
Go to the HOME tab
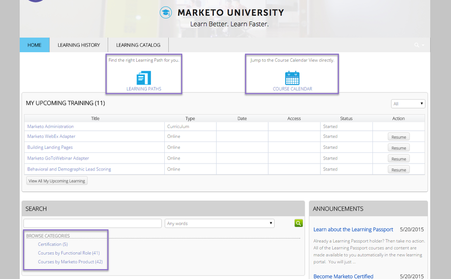tap(34, 45)
